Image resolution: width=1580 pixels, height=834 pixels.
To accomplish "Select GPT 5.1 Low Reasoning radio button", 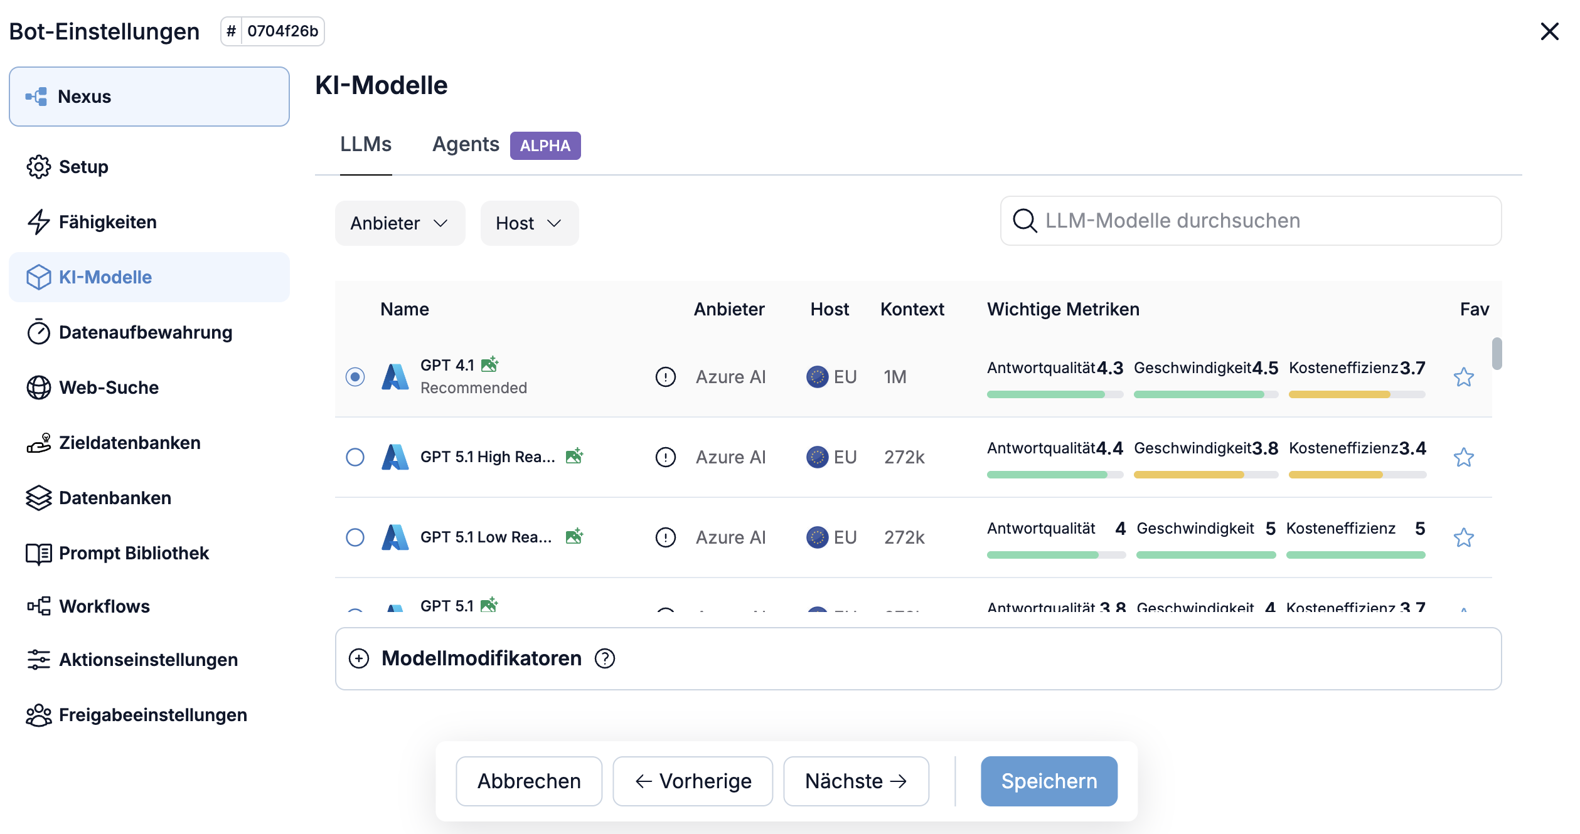I will [x=355, y=537].
